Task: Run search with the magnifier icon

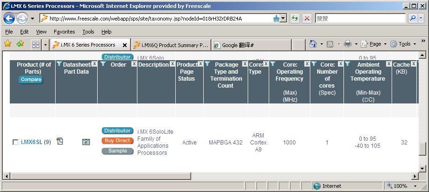Action: (x=413, y=18)
